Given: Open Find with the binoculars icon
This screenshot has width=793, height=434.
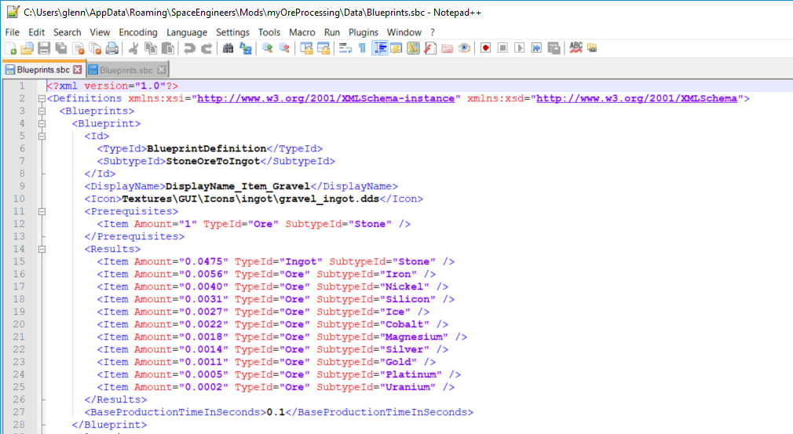Looking at the screenshot, I should 228,49.
